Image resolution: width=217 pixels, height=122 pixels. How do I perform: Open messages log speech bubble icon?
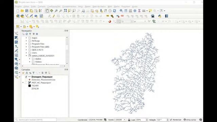[x=201, y=120]
